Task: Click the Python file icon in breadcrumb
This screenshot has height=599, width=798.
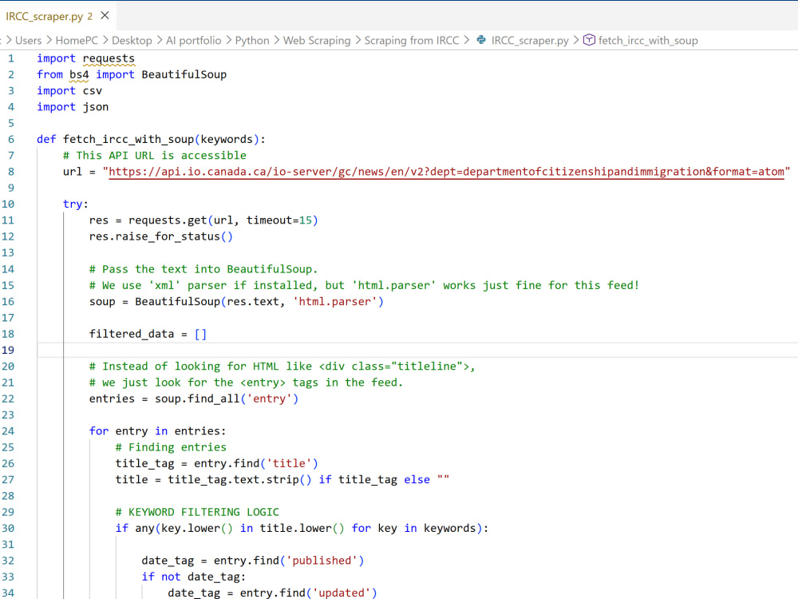Action: tap(481, 40)
